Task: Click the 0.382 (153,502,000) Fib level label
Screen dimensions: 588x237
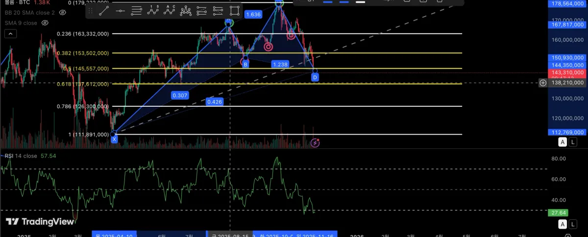Action: [82, 53]
